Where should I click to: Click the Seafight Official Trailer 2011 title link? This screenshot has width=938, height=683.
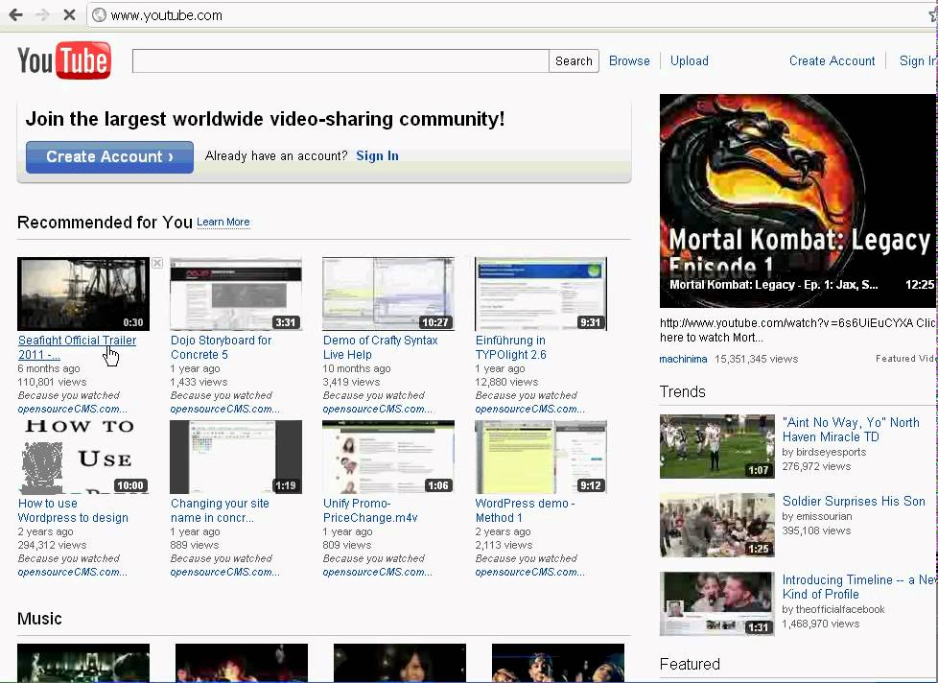[77, 347]
